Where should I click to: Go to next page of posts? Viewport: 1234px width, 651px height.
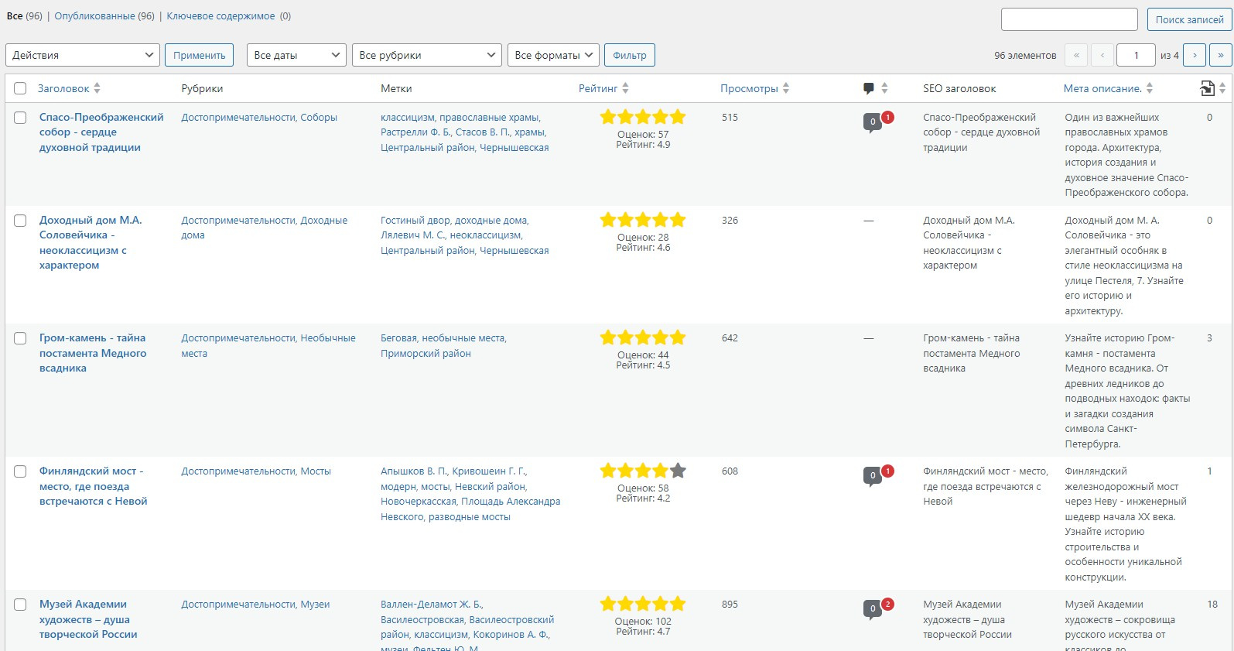point(1195,55)
